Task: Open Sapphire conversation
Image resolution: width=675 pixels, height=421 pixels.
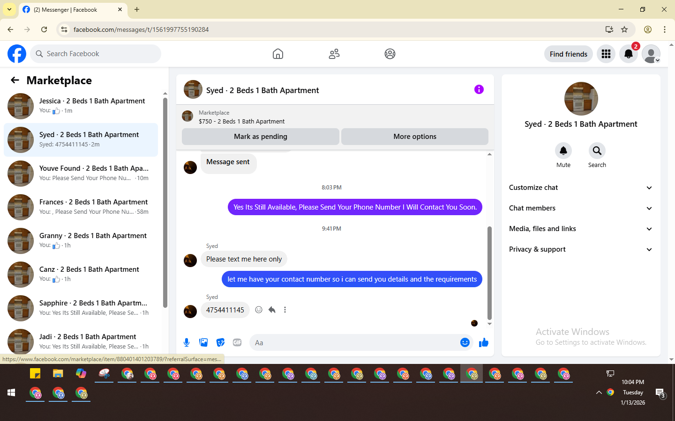Action: coord(81,308)
